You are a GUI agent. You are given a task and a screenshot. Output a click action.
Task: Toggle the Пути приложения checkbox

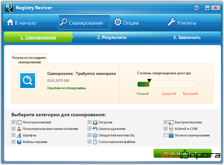(13, 122)
